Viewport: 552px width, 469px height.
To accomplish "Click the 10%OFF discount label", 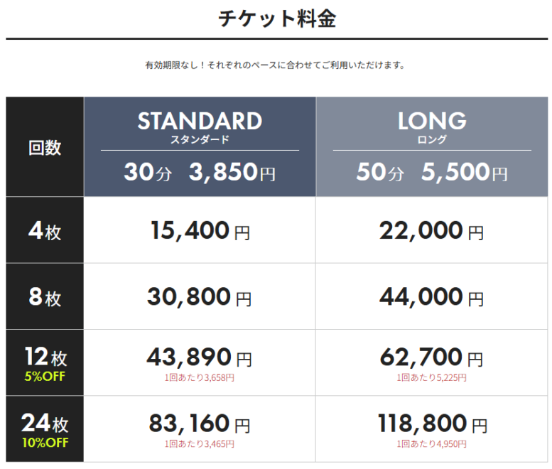I will pyautogui.click(x=45, y=443).
